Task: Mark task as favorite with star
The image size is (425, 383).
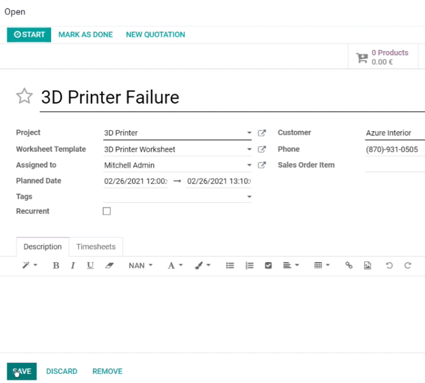Action: coord(24,96)
